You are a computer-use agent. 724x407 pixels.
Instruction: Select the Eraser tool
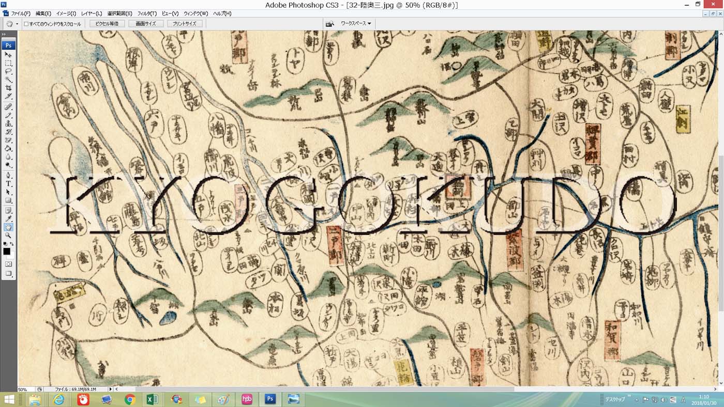[x=8, y=140]
